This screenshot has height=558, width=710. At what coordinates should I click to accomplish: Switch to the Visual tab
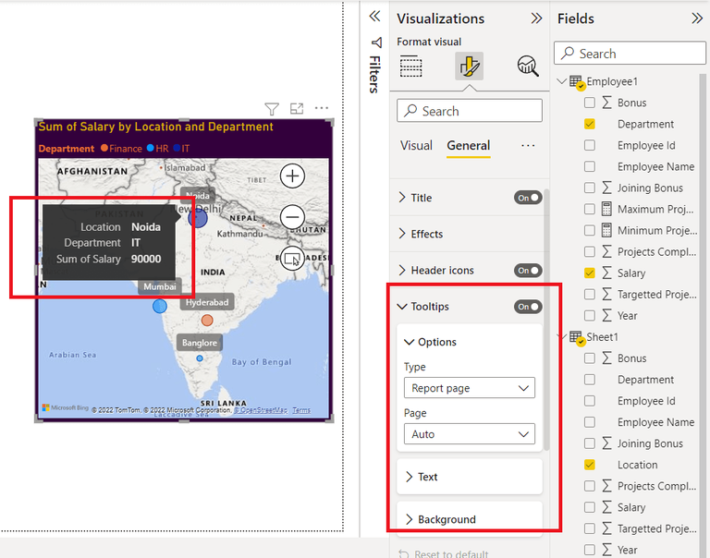[416, 146]
